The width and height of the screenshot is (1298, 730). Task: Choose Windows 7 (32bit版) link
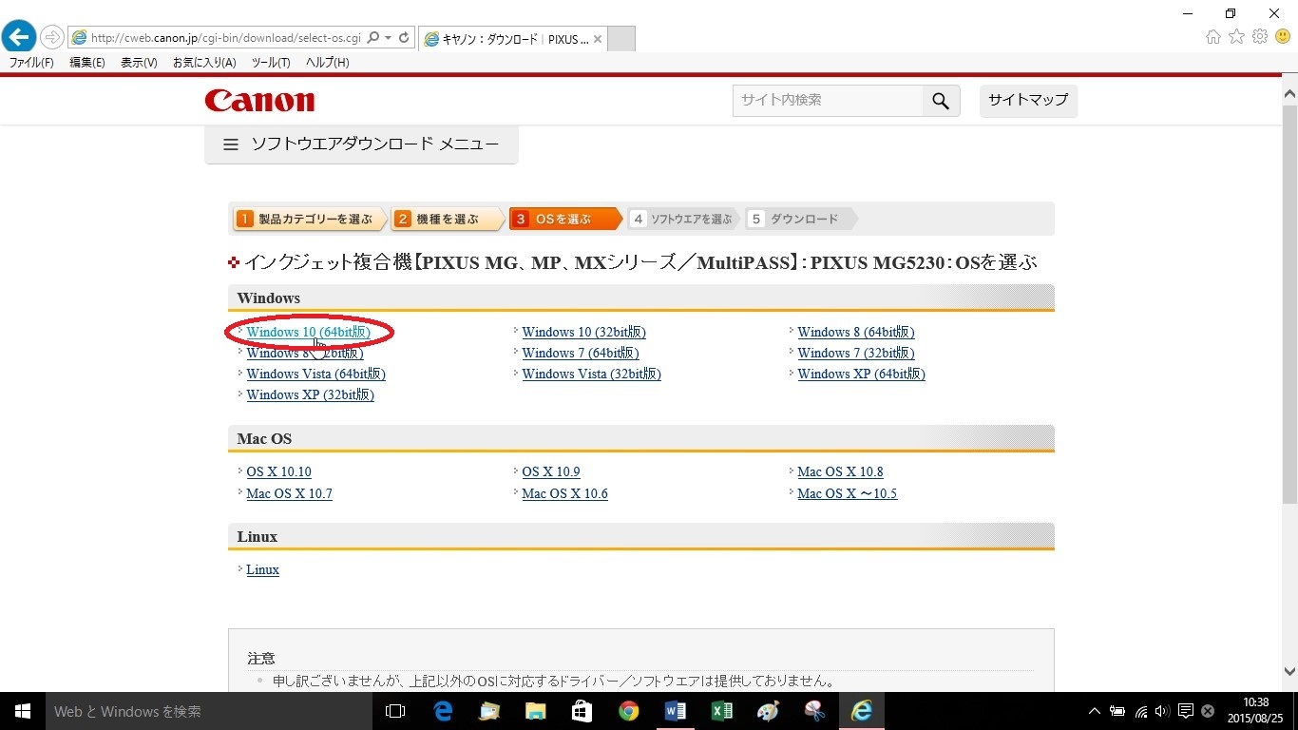point(855,353)
